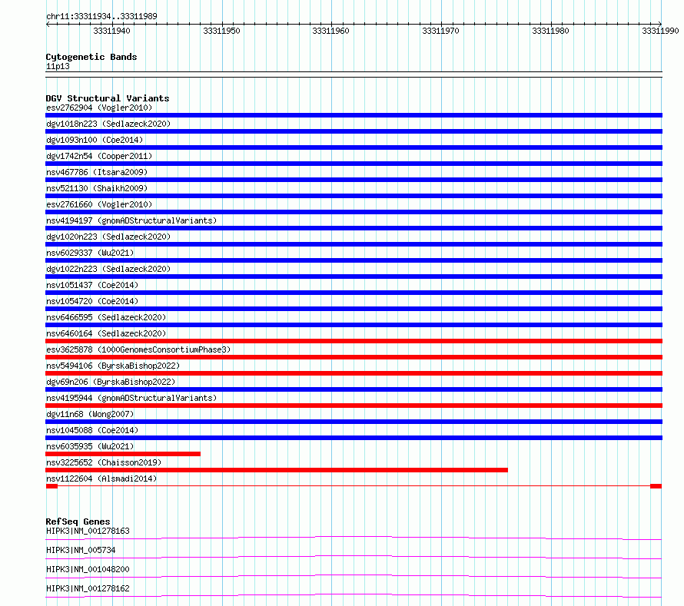Open variant nsv5494106 (ByrskaBishop2022)
Image resolution: width=684 pixels, height=606 pixels.
click(113, 366)
